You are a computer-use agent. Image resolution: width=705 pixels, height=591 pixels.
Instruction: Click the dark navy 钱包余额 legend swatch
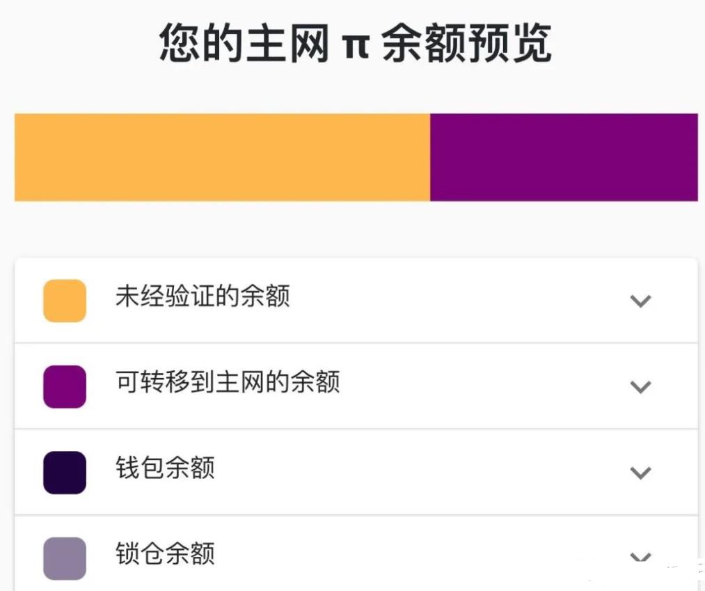(65, 473)
